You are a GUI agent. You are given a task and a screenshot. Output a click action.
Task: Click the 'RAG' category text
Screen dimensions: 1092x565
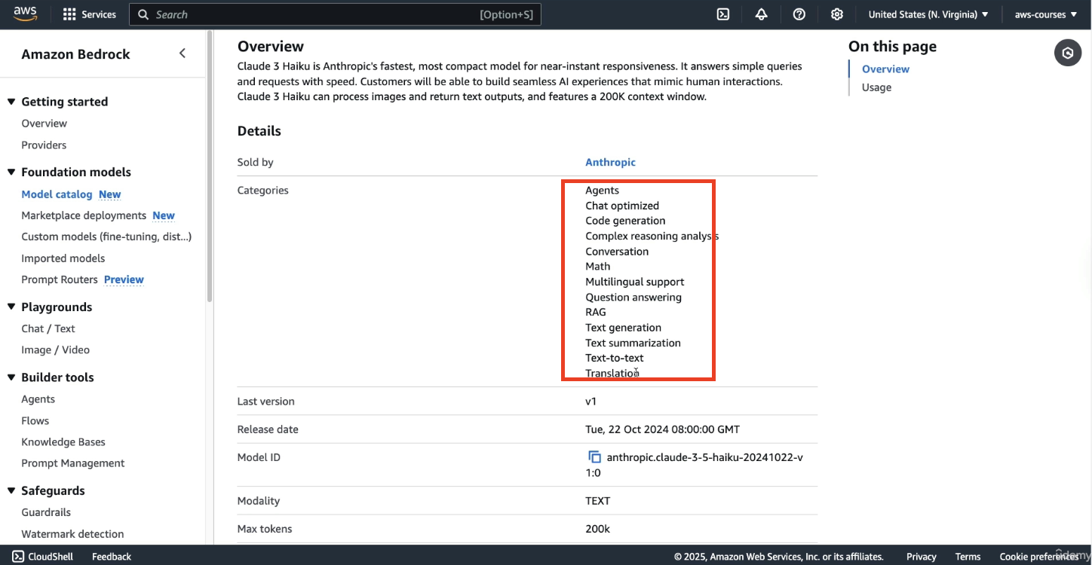tap(595, 312)
